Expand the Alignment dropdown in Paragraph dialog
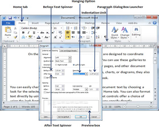Screen dimensions: 159x127 point(70,57)
